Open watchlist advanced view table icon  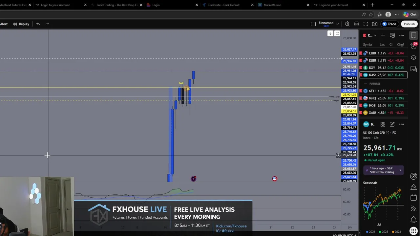pos(392,35)
